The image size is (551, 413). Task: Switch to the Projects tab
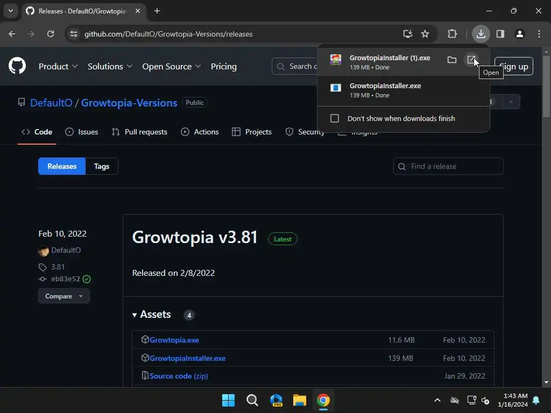(252, 132)
